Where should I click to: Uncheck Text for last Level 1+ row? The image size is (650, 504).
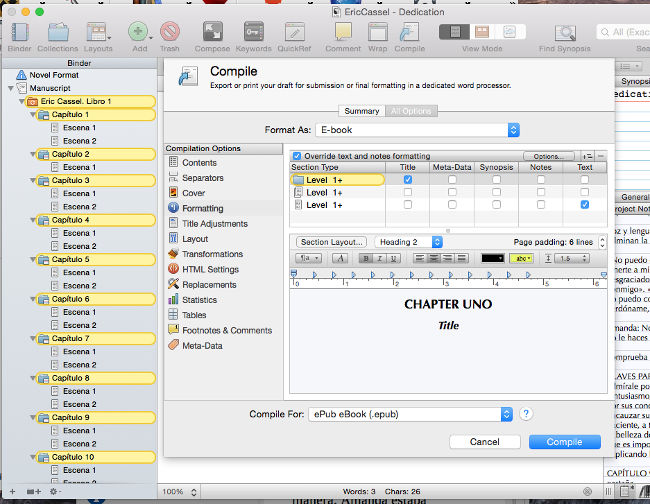585,205
